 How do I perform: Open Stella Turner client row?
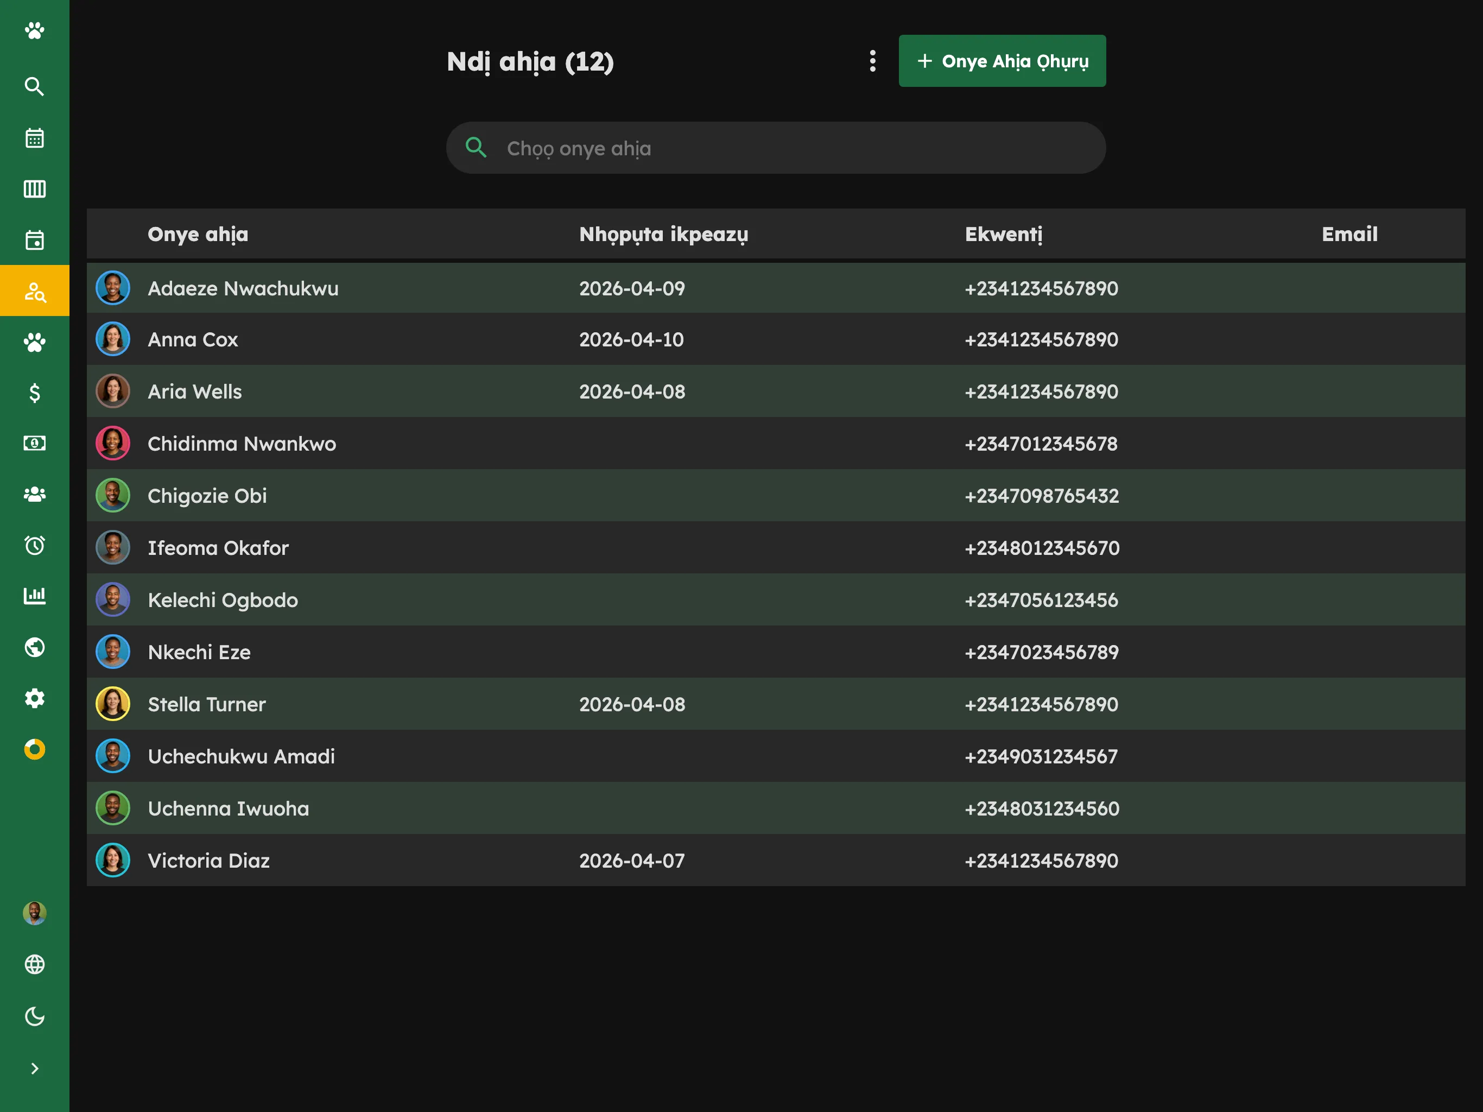click(776, 704)
